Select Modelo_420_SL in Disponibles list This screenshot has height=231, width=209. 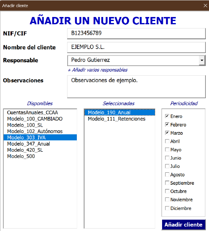[40, 150]
